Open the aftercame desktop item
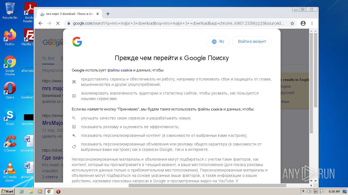The width and height of the screenshot is (348, 195). click(x=27, y=69)
